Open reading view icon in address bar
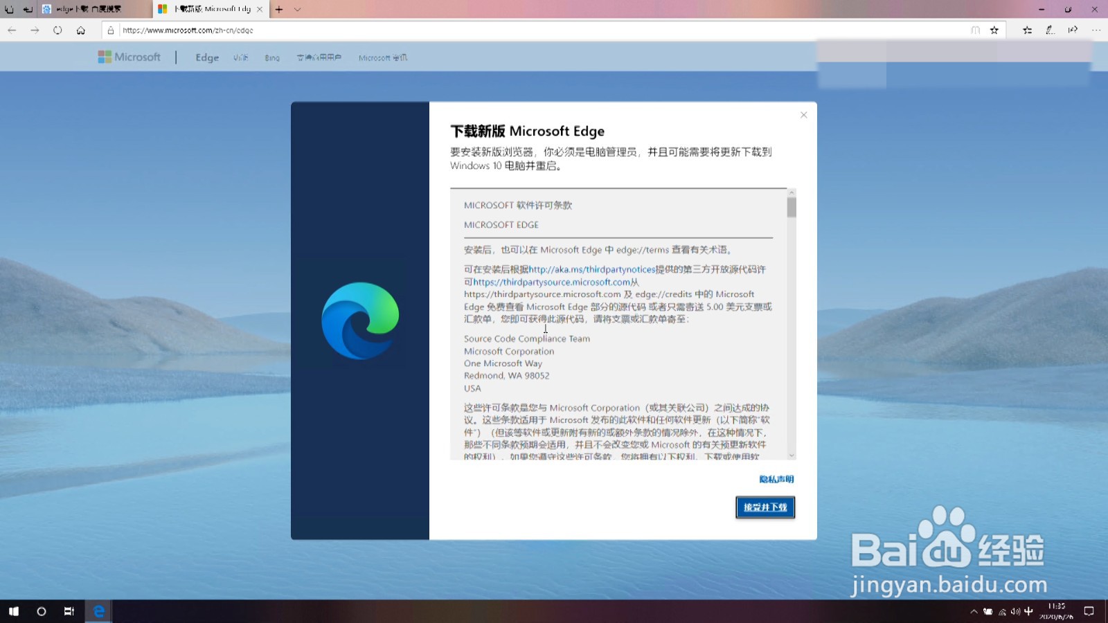 coord(975,30)
